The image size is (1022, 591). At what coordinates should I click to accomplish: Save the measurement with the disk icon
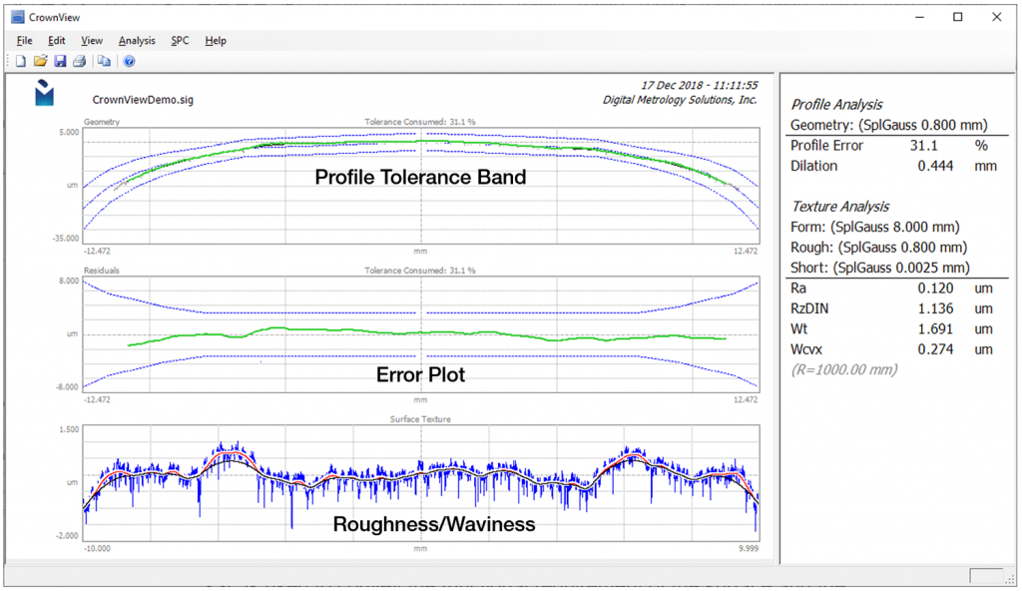tap(59, 61)
